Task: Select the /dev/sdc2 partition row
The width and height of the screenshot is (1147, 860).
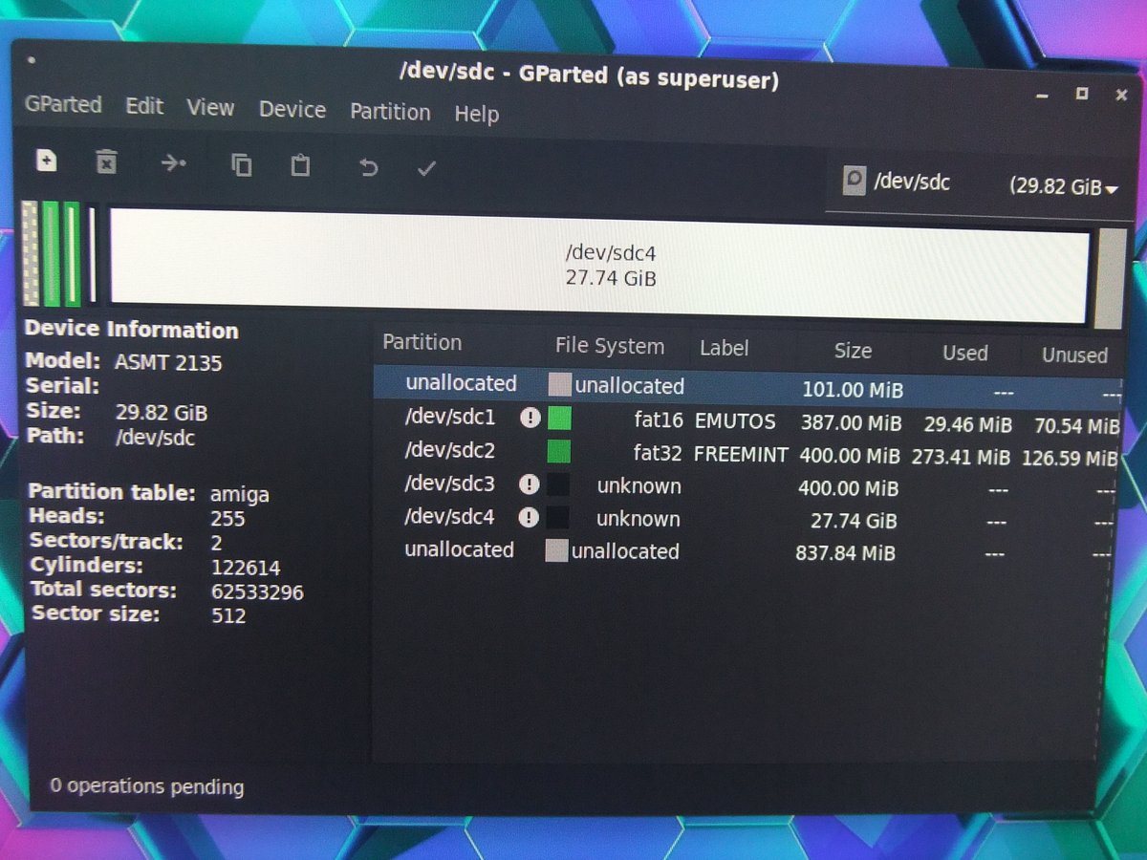Action: 747,453
